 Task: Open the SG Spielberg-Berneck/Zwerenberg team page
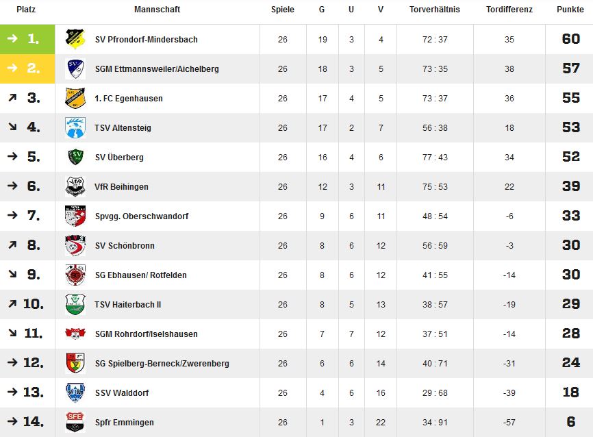tap(162, 364)
